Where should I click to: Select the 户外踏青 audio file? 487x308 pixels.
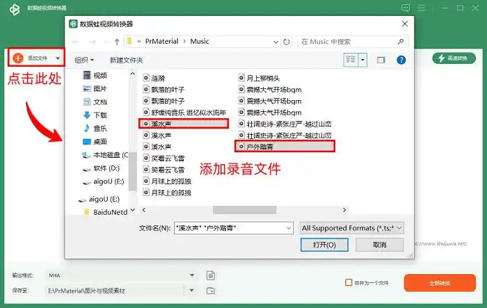tap(285, 147)
